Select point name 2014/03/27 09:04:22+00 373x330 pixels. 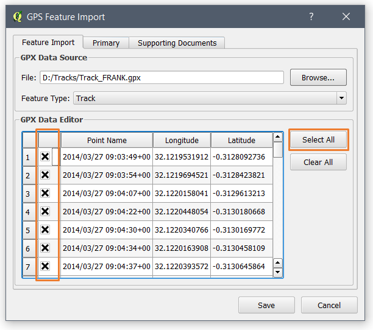click(107, 211)
